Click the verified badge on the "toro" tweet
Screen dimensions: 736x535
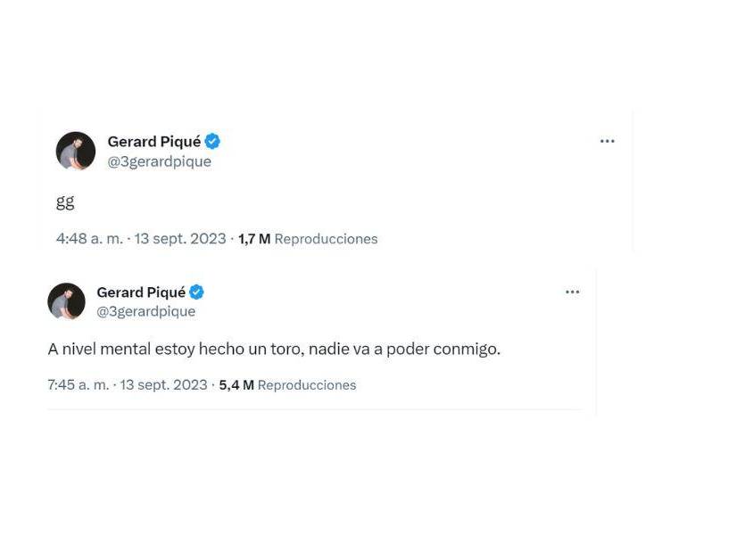196,292
